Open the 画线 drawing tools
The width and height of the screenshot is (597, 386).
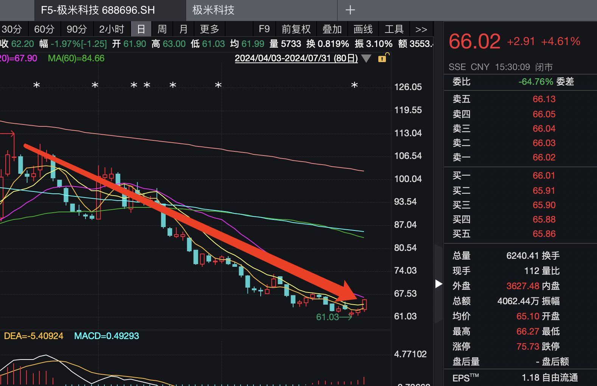click(363, 29)
